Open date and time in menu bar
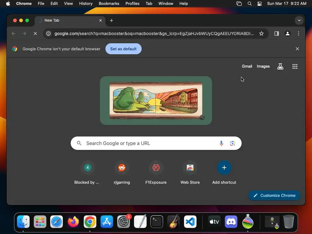Viewport: 312px width, 234px height. click(x=286, y=3)
